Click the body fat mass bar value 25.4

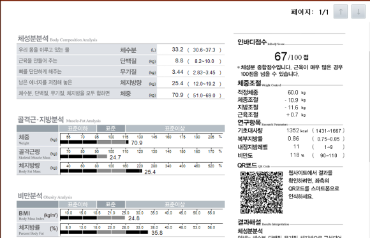(150, 172)
